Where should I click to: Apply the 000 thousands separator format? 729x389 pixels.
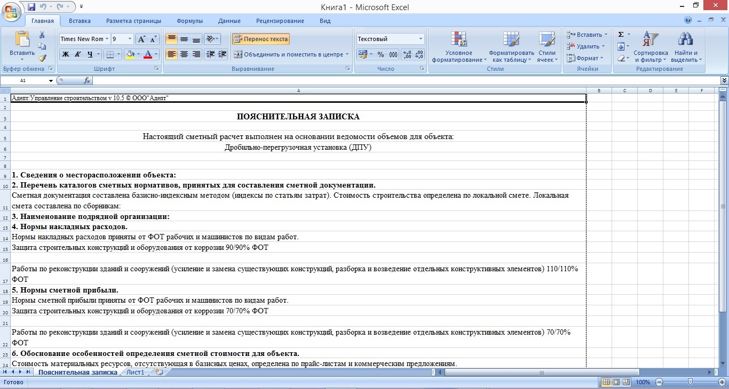coord(393,54)
